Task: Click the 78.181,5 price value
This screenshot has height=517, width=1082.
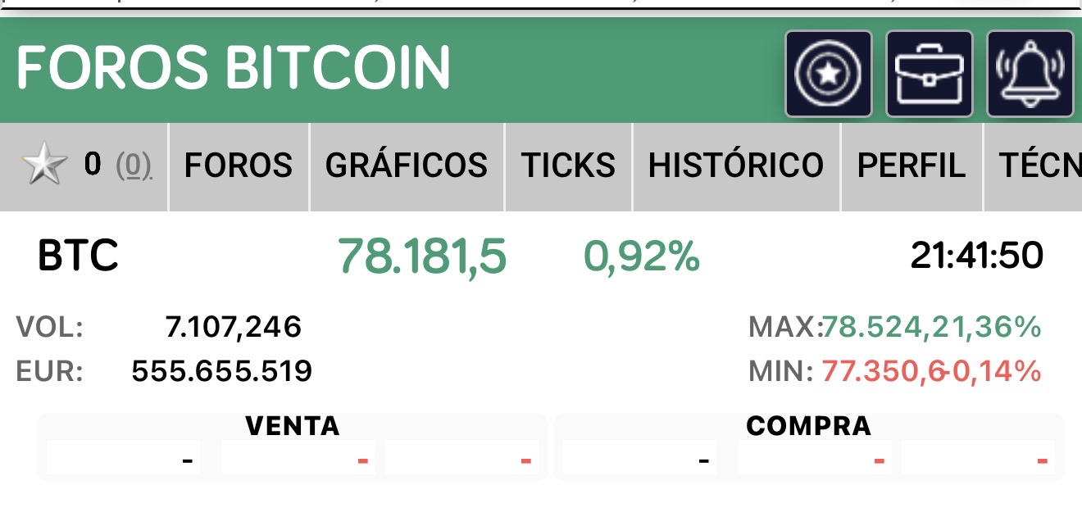Action: click(422, 256)
